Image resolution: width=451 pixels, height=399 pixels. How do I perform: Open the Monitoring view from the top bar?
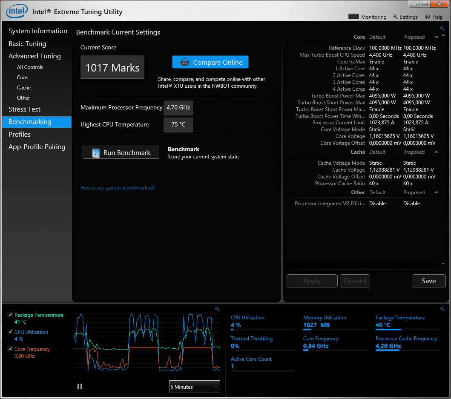click(368, 17)
